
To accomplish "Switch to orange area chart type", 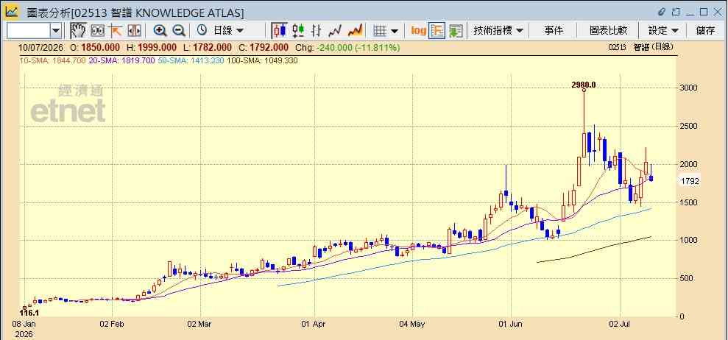I will click(356, 31).
